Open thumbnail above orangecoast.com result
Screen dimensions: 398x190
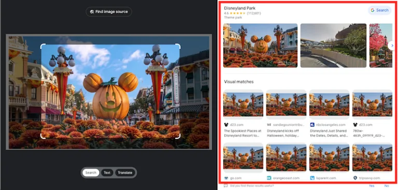click(x=286, y=157)
